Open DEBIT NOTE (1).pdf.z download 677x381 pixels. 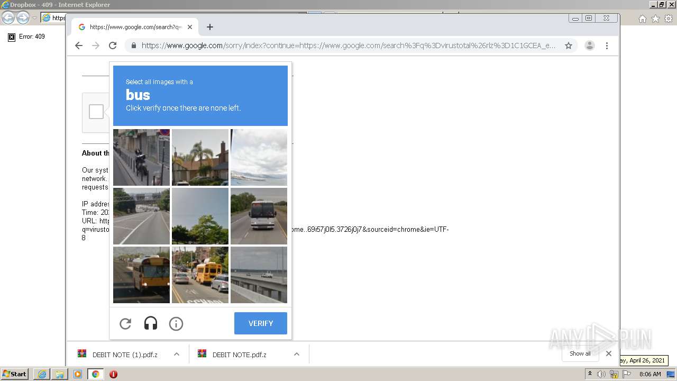coord(125,355)
